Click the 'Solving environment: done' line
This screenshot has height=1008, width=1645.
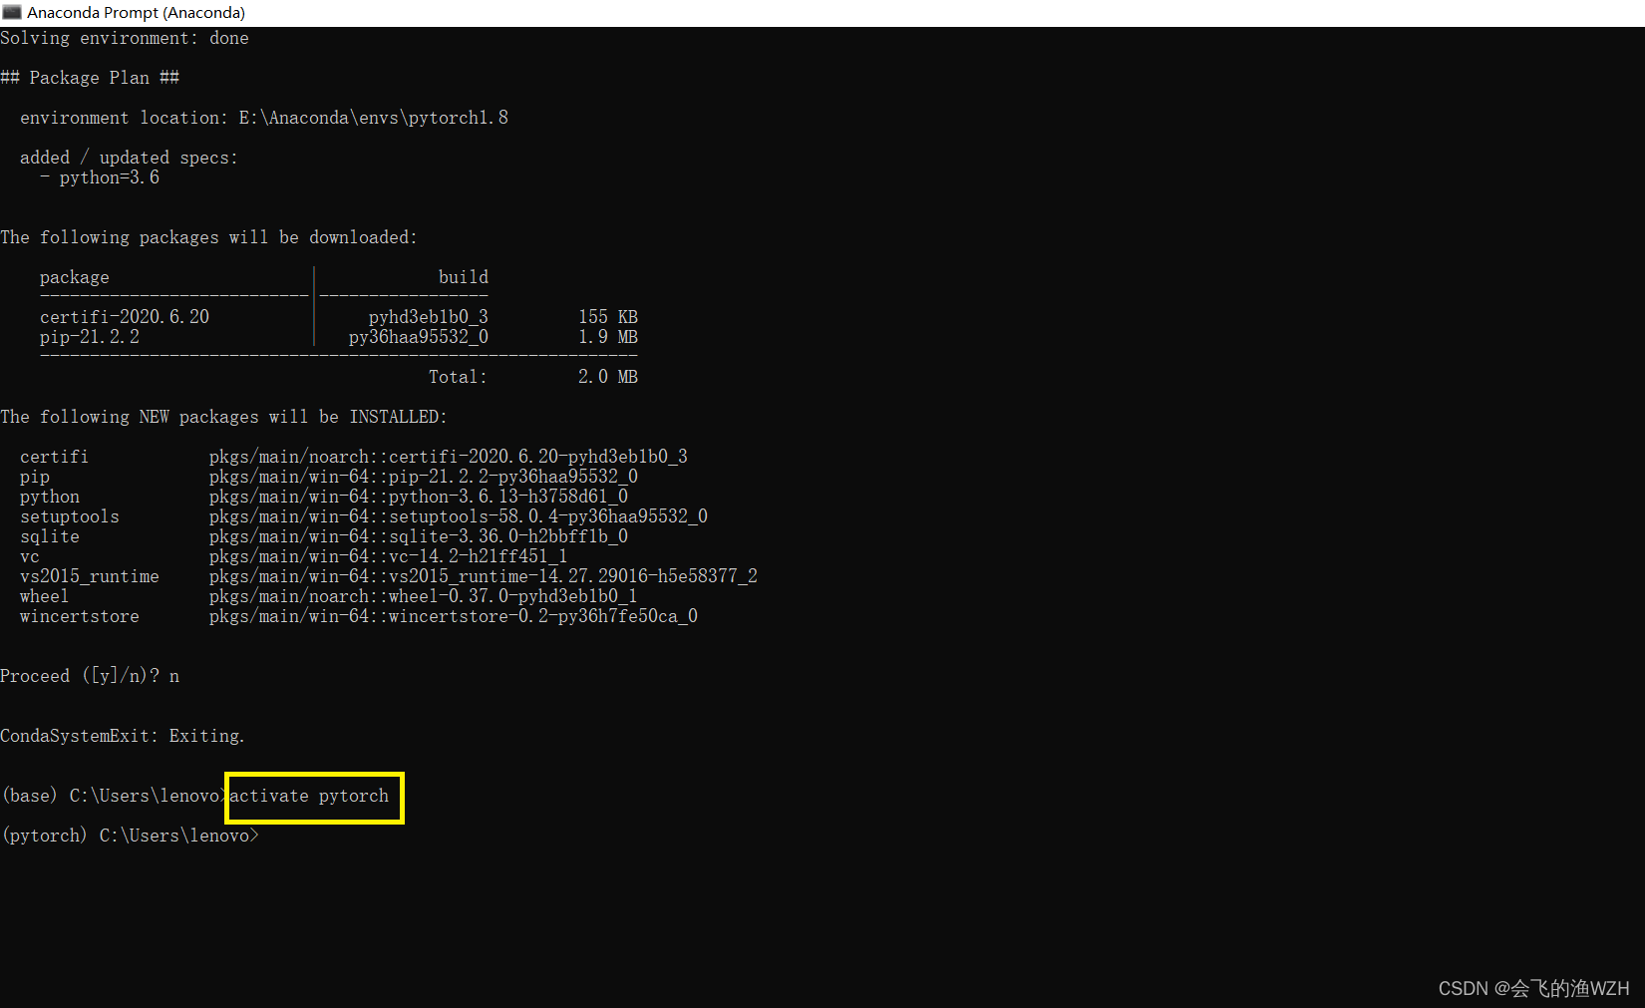(x=125, y=38)
